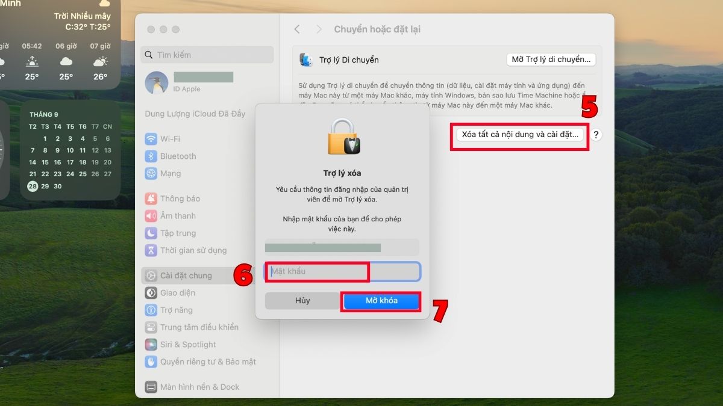
Task: Click the 05:42 sunrise weather entry
Action: coord(32,63)
